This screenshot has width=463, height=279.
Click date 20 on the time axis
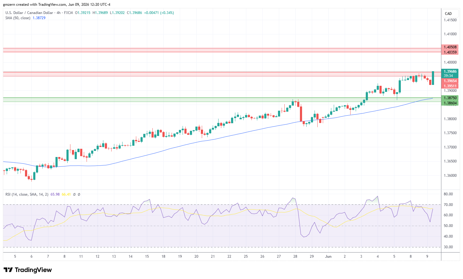(196, 256)
